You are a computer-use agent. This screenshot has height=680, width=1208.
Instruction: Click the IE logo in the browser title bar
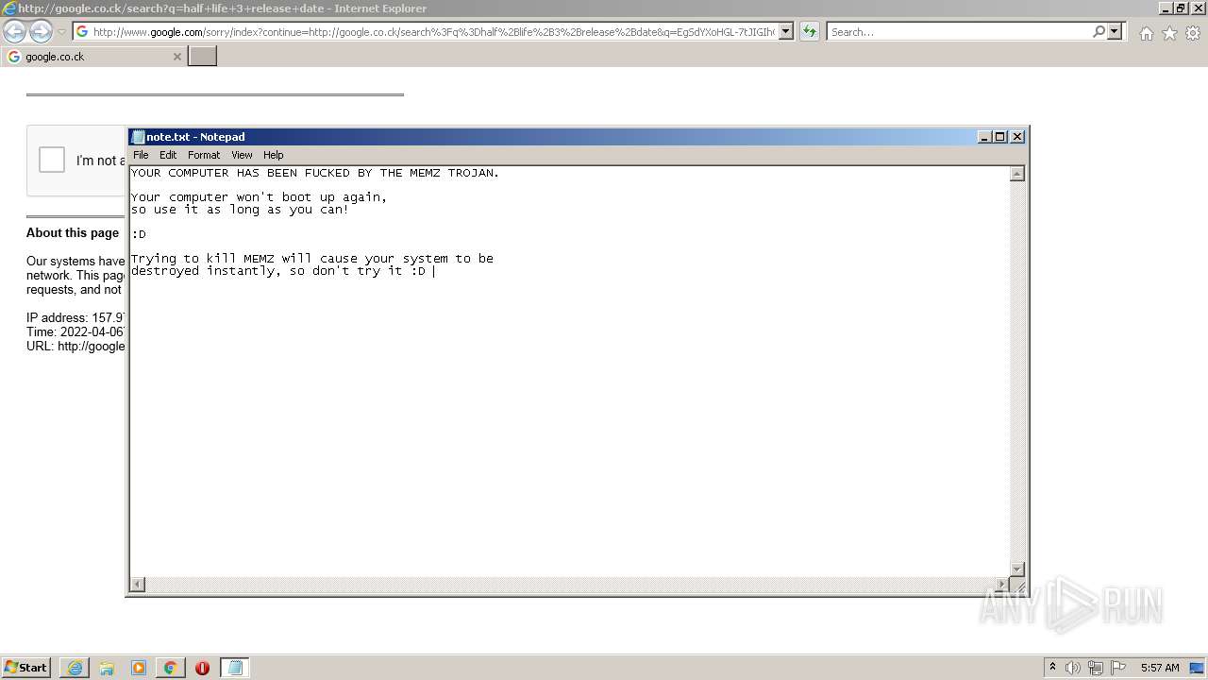[x=9, y=8]
